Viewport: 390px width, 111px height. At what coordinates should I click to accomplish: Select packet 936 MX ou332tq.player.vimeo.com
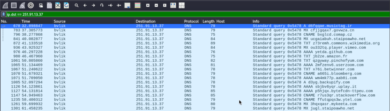(195, 47)
